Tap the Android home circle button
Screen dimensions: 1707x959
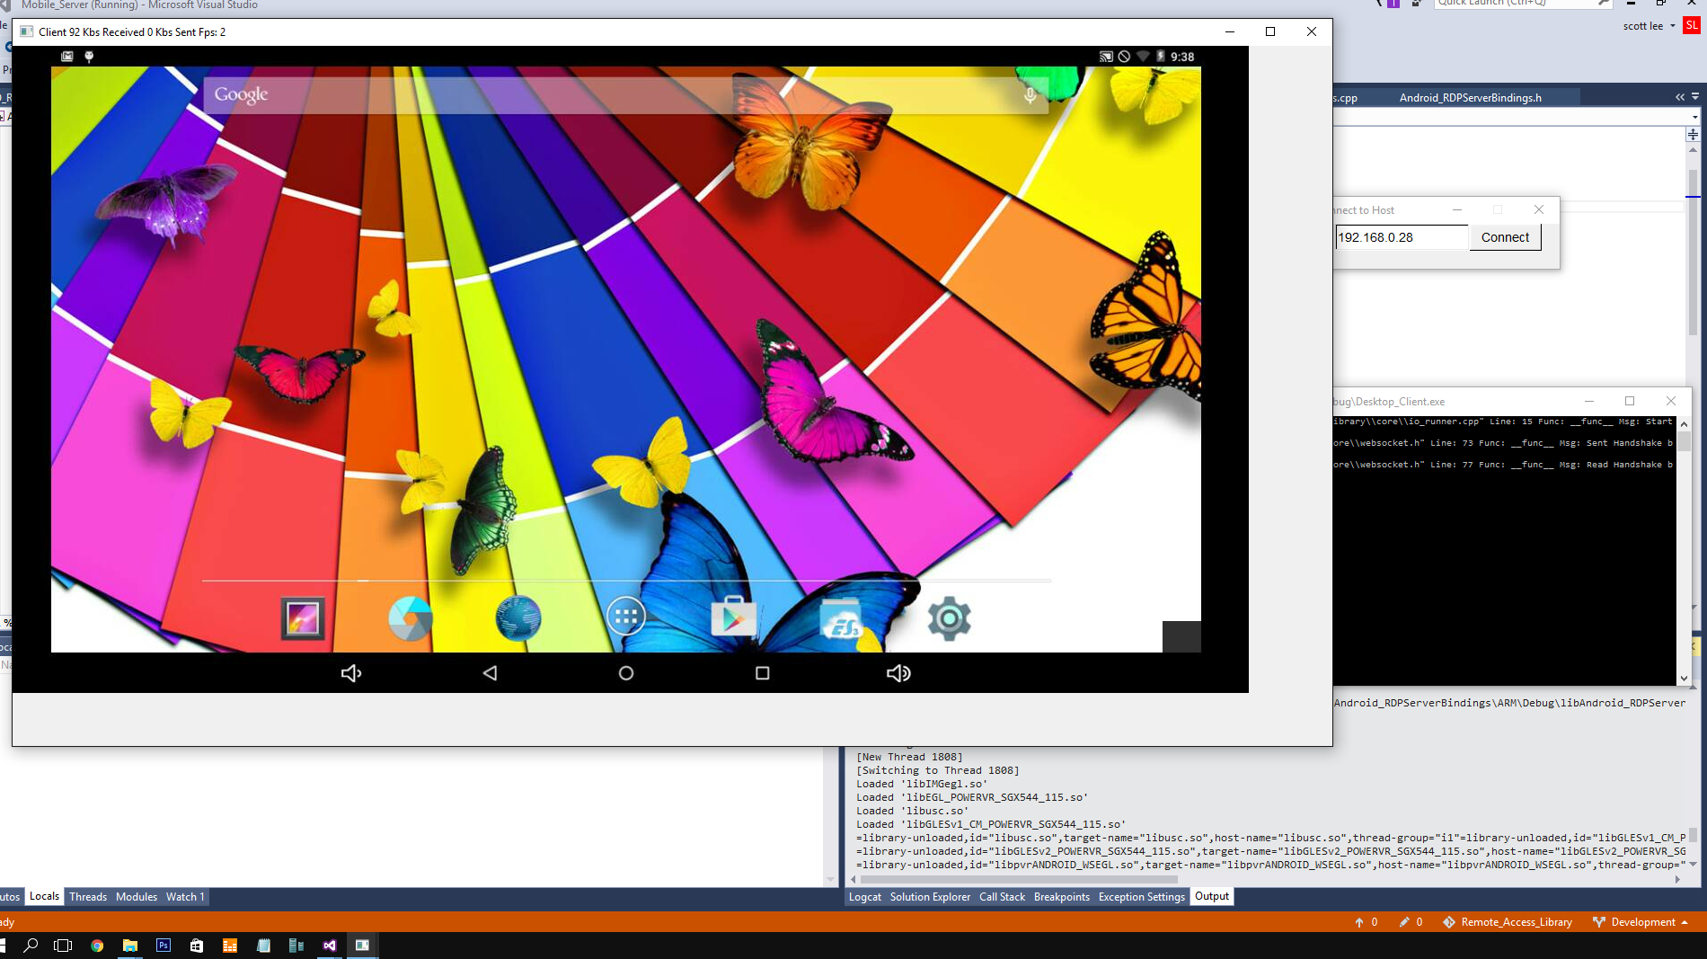click(626, 673)
